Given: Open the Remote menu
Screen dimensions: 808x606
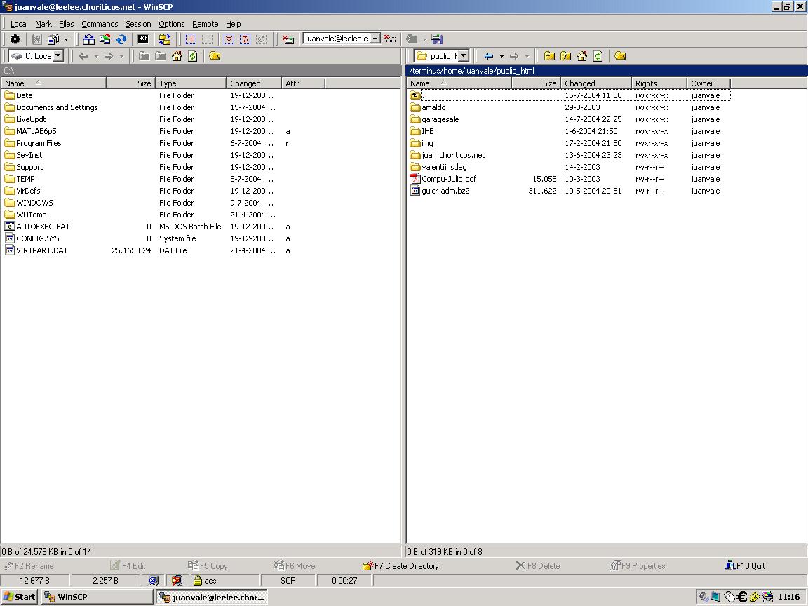Looking at the screenshot, I should click(x=205, y=24).
